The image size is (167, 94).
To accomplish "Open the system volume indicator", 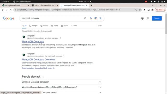I will coord(155,2).
